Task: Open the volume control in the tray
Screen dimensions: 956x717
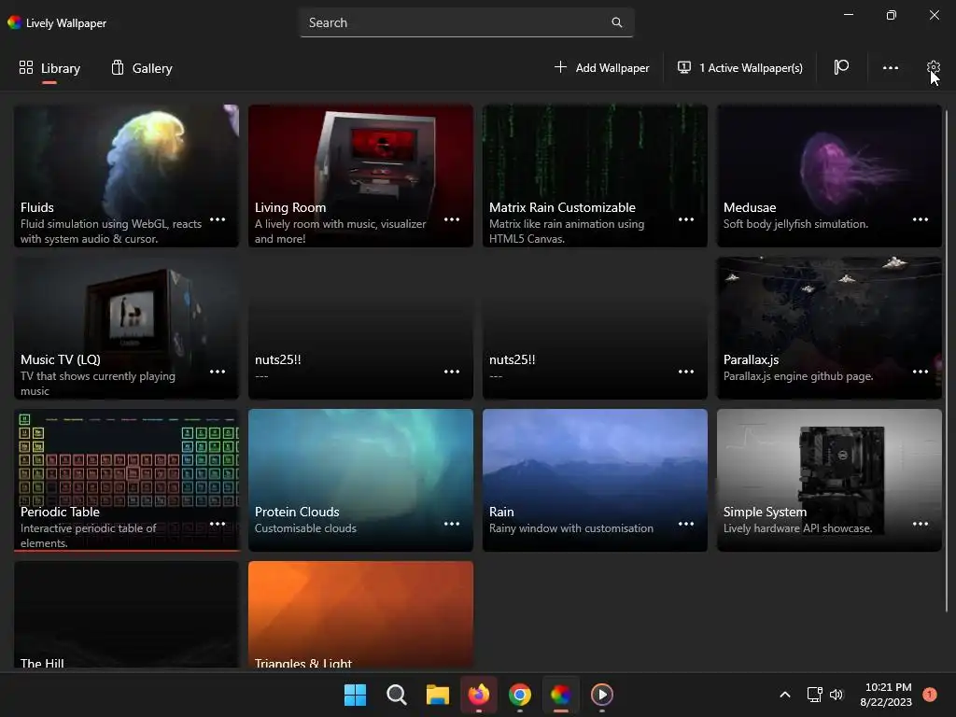Action: [836, 695]
